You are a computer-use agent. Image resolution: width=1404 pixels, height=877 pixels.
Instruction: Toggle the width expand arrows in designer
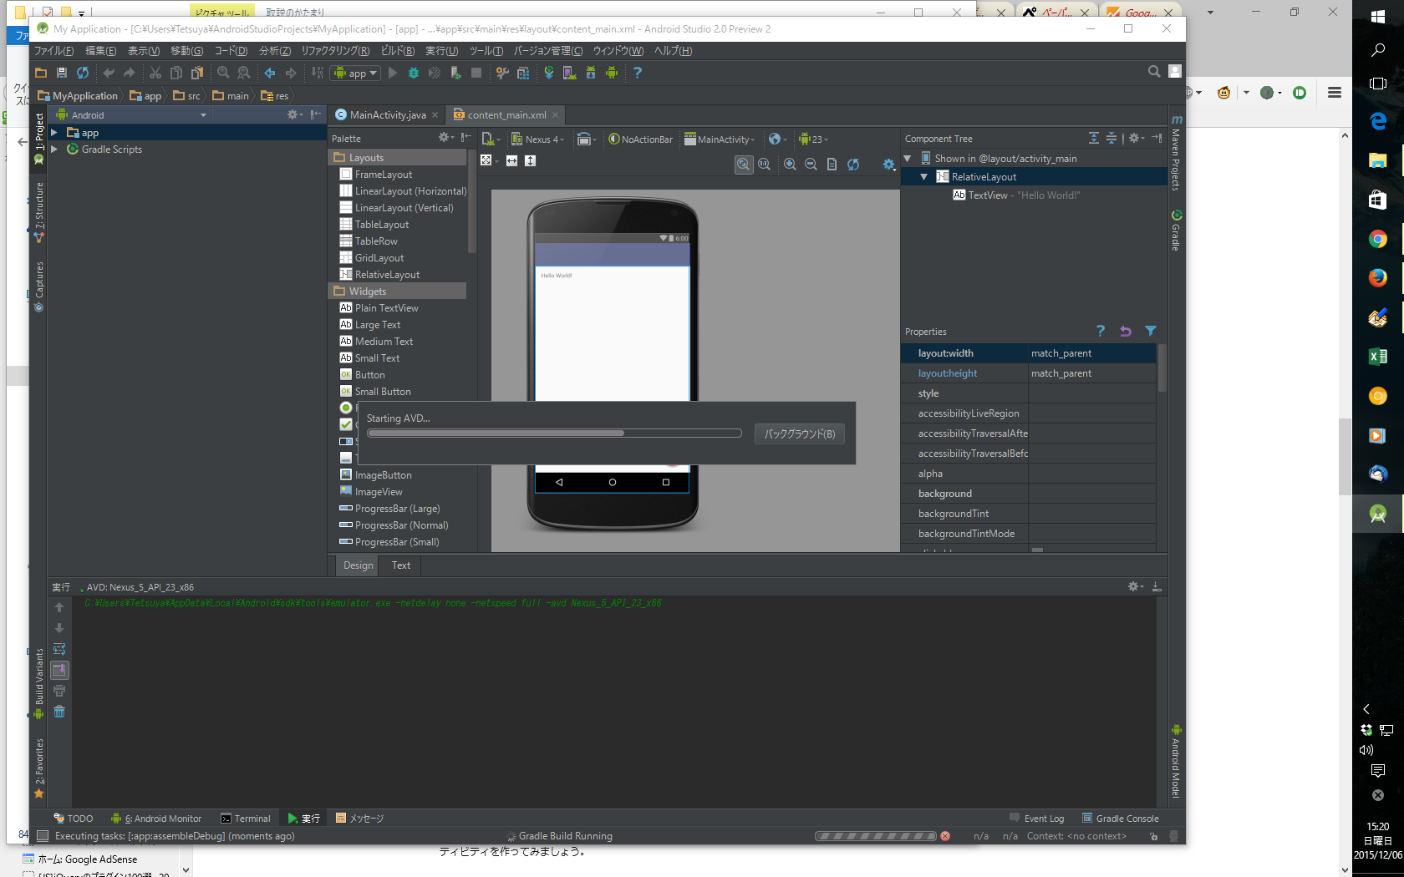[x=511, y=161]
